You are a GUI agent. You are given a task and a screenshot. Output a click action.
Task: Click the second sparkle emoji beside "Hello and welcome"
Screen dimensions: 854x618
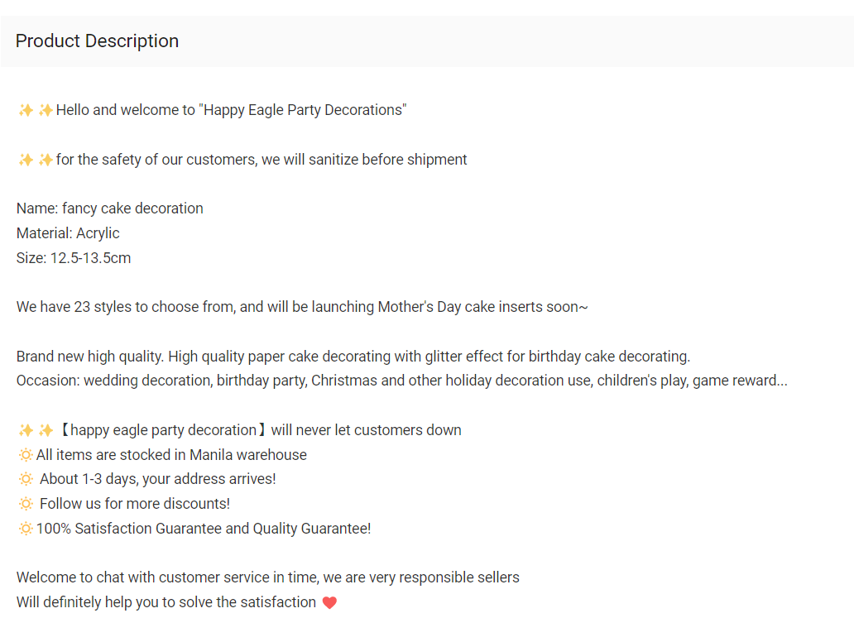pyautogui.click(x=46, y=110)
